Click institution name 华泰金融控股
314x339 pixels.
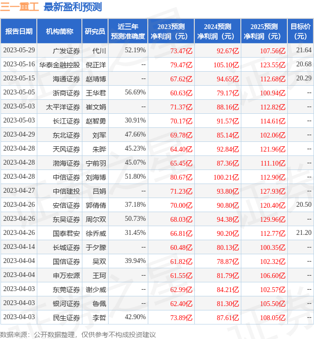click(60, 65)
